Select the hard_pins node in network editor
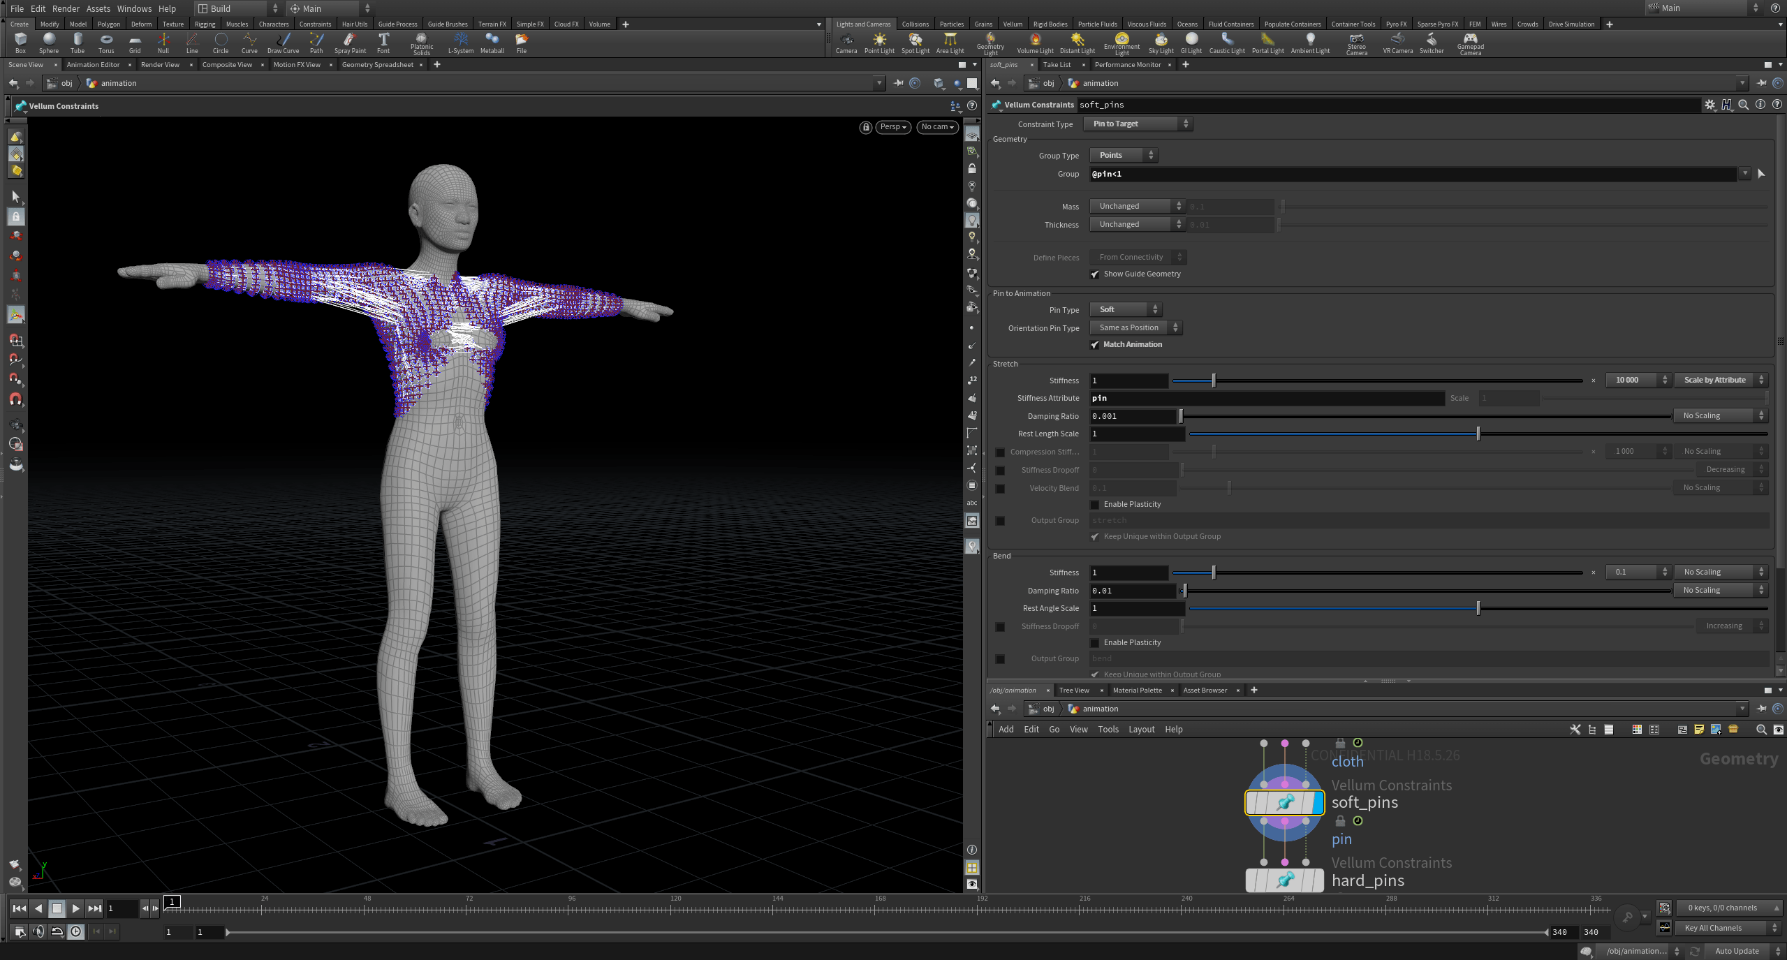Screen dimensions: 1787x960 [x=1284, y=880]
